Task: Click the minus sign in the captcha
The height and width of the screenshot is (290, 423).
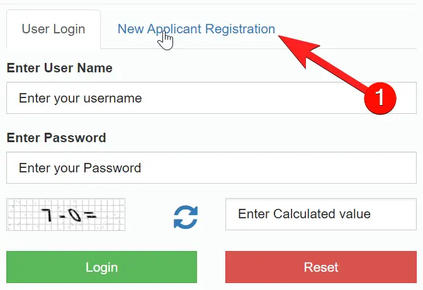Action: click(62, 216)
